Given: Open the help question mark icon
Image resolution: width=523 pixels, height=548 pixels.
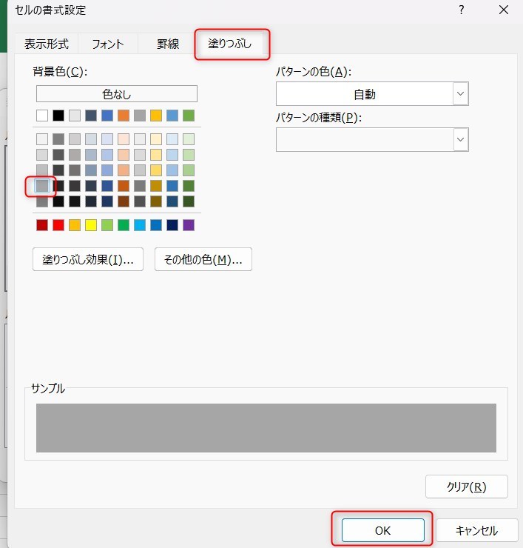Looking at the screenshot, I should [462, 10].
